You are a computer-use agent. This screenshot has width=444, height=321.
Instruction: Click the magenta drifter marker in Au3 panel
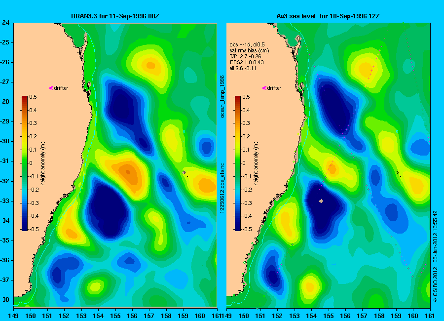tap(264, 88)
